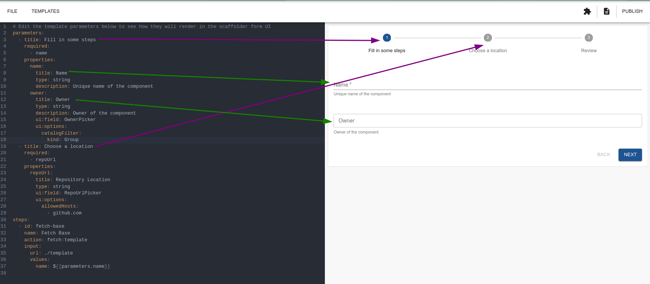The image size is (650, 284).
Task: Click the template document icon
Action: (606, 11)
